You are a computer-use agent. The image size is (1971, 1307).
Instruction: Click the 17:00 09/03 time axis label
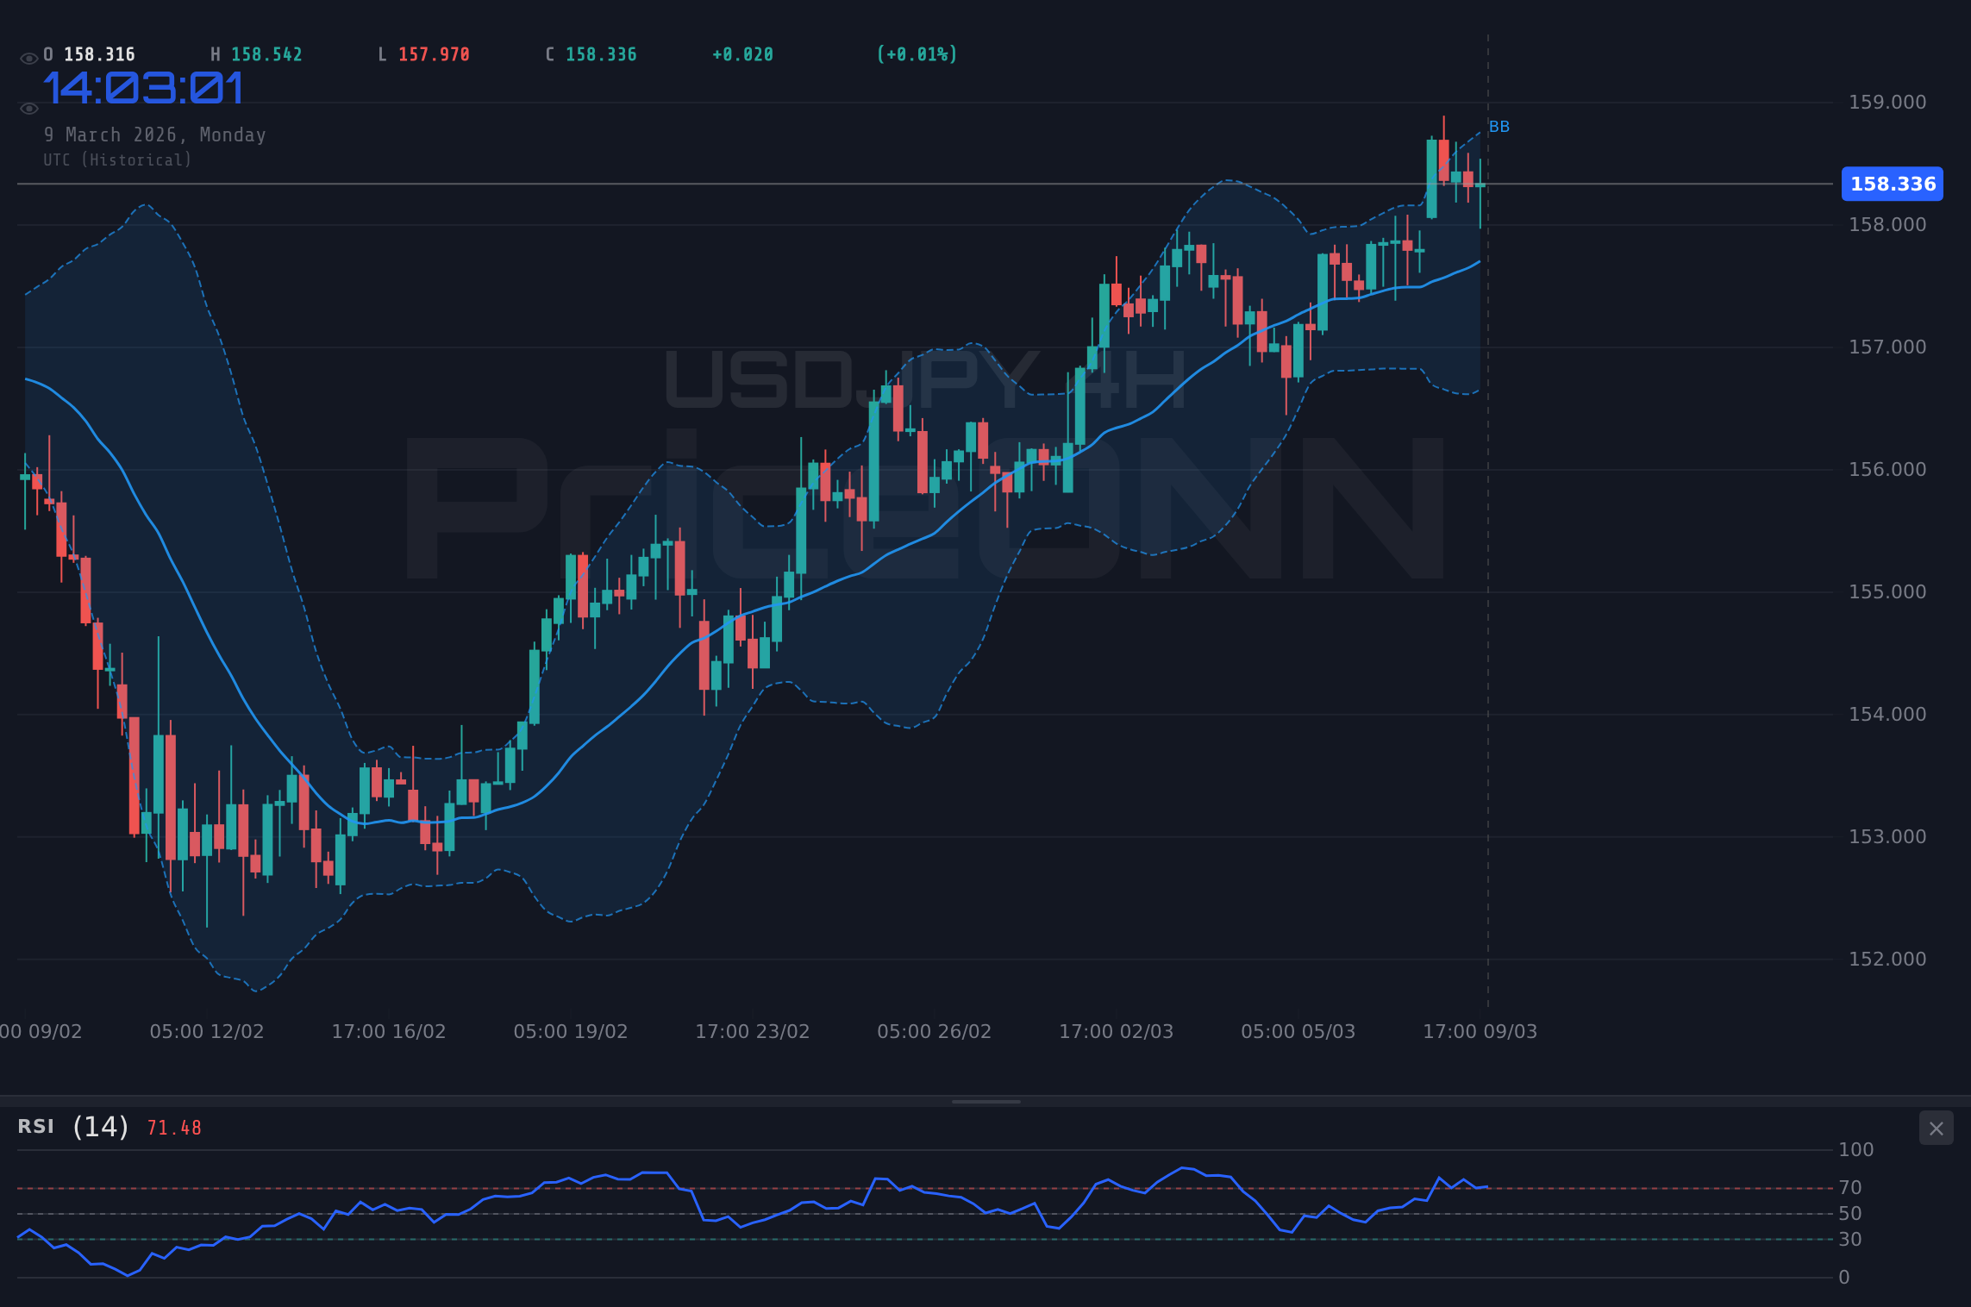point(1480,1032)
